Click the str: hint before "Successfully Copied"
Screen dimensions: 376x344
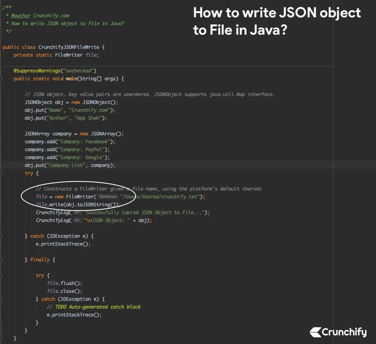tap(77, 212)
